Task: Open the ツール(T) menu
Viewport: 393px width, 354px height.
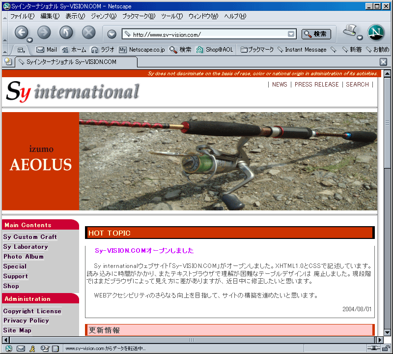Action: tap(172, 16)
